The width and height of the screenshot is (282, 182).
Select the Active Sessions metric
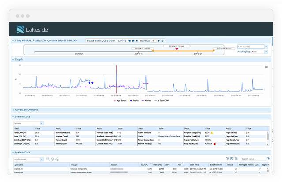145,133
